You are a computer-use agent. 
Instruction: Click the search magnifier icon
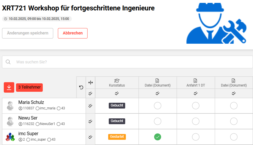tap(8, 62)
